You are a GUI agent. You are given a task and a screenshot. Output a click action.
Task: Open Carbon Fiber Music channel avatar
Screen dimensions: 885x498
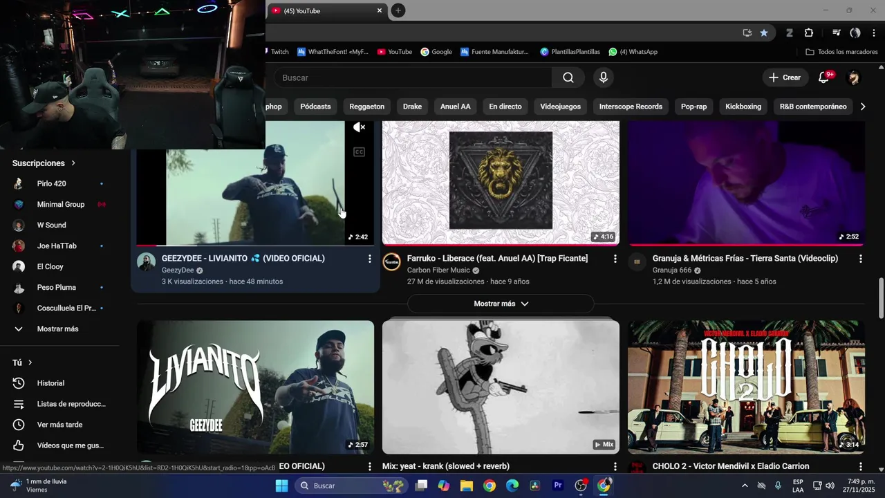392,261
